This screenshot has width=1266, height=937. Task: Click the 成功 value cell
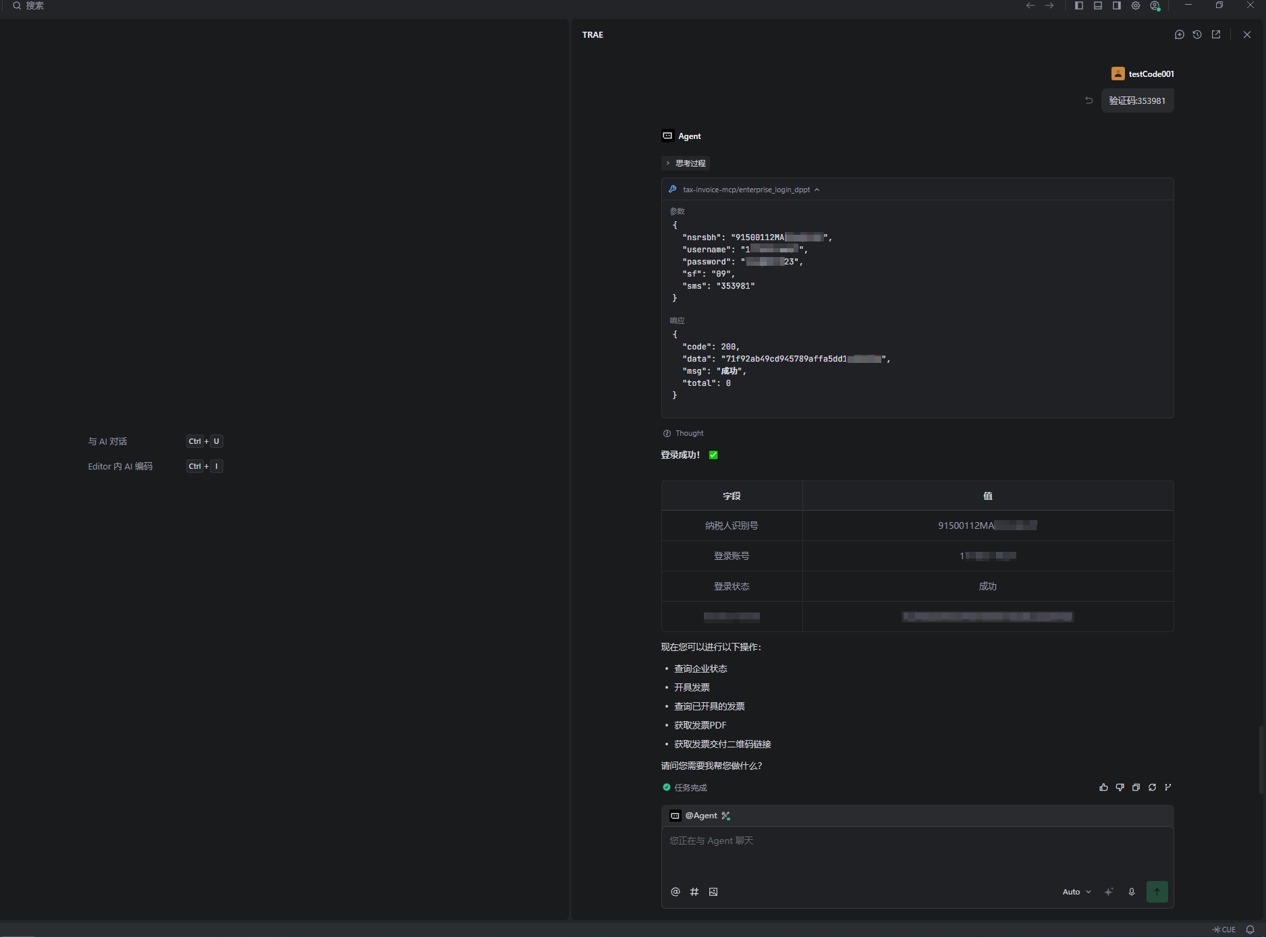point(988,586)
